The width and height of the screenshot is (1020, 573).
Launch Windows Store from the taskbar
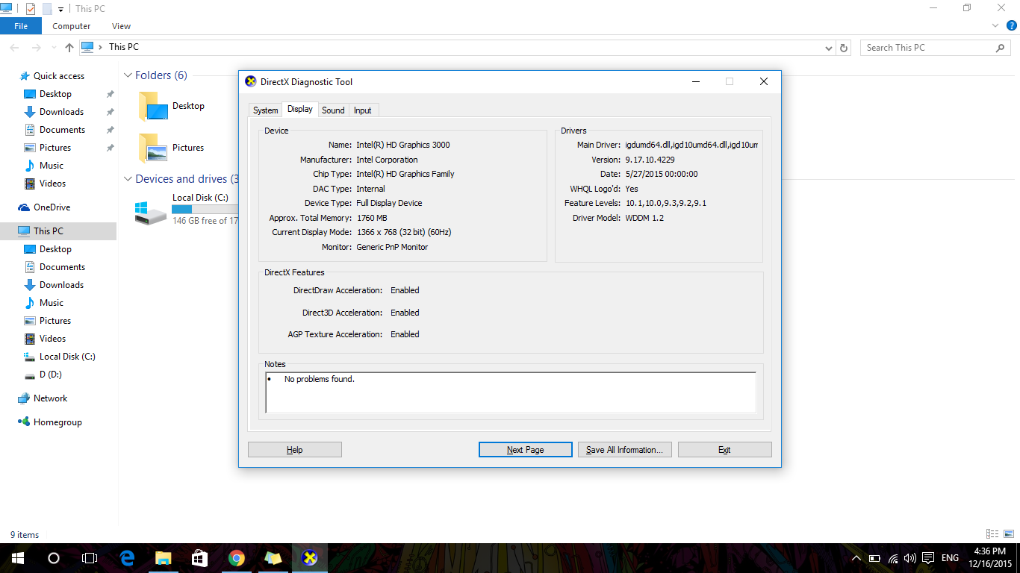199,558
